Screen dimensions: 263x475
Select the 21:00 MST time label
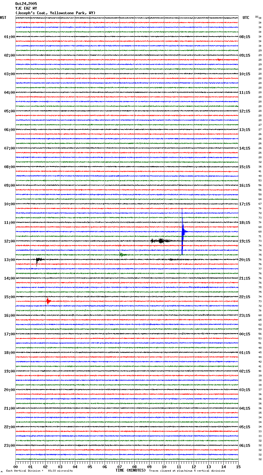pos(10,408)
